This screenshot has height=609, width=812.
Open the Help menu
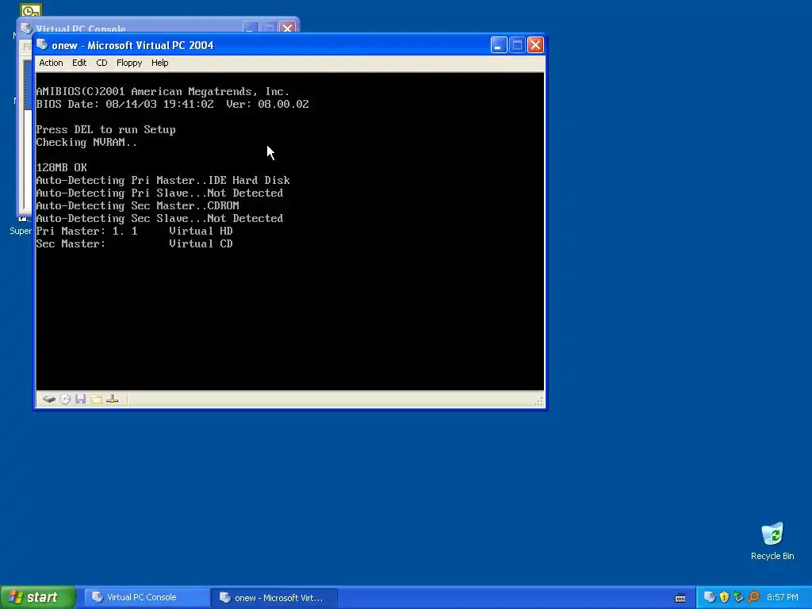(159, 63)
